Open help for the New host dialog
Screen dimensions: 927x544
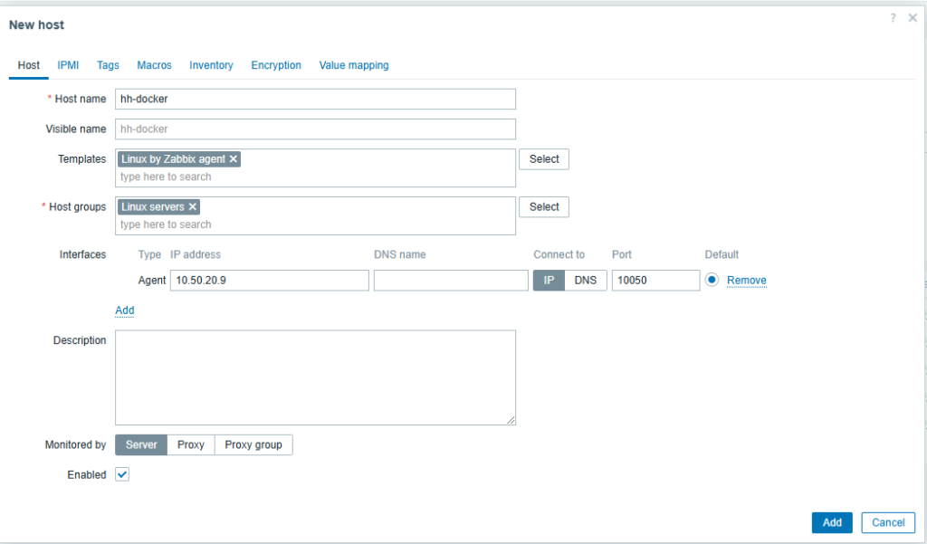point(893,17)
